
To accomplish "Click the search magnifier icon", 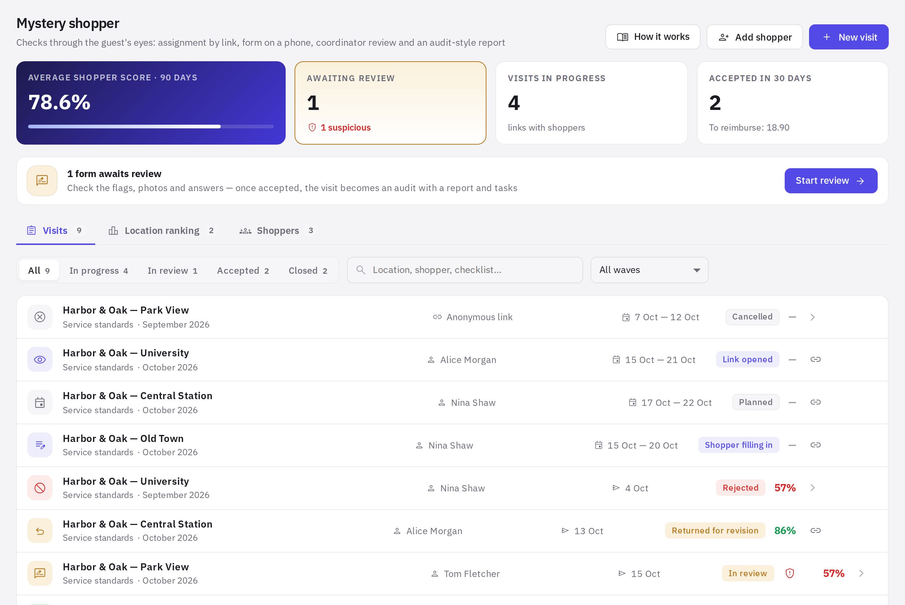I will click(x=361, y=270).
